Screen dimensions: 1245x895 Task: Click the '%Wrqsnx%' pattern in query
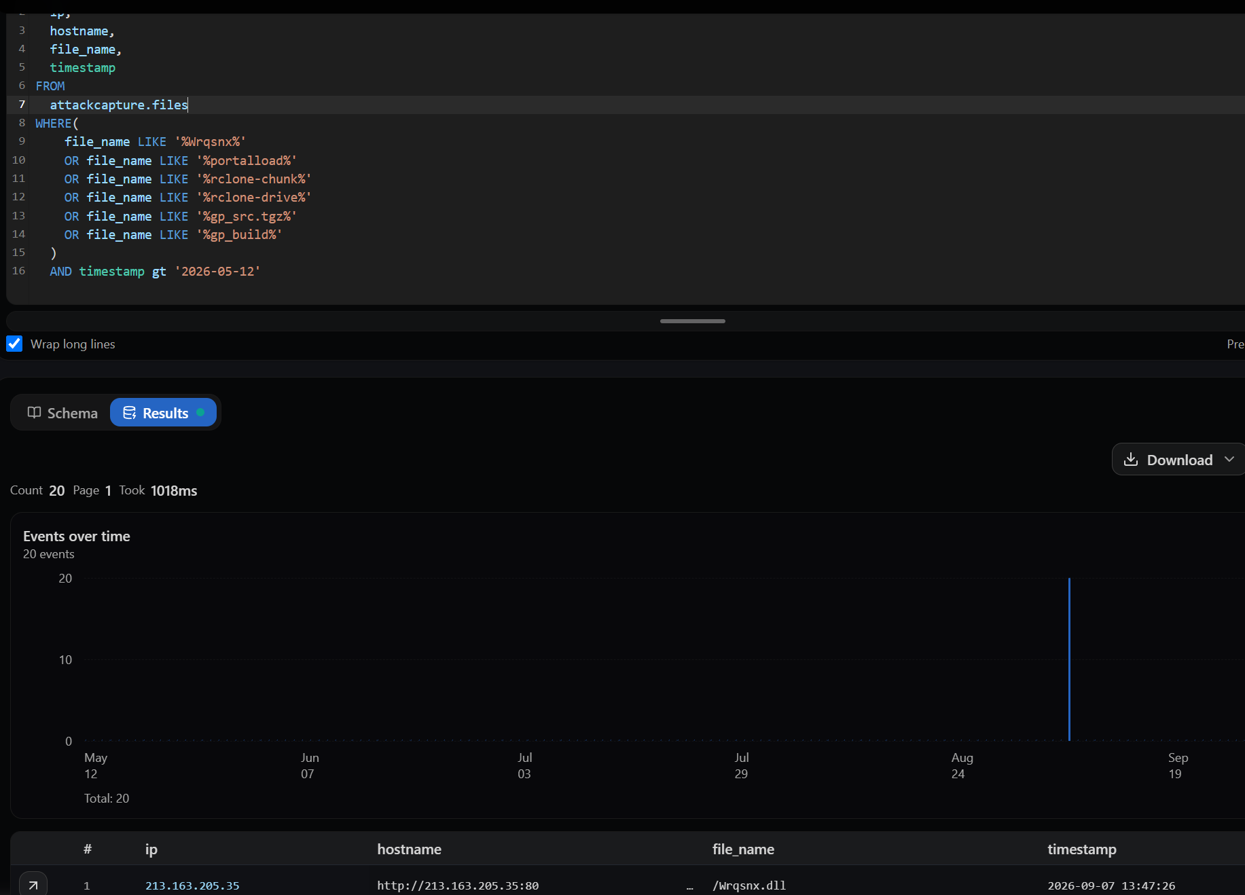click(x=210, y=141)
